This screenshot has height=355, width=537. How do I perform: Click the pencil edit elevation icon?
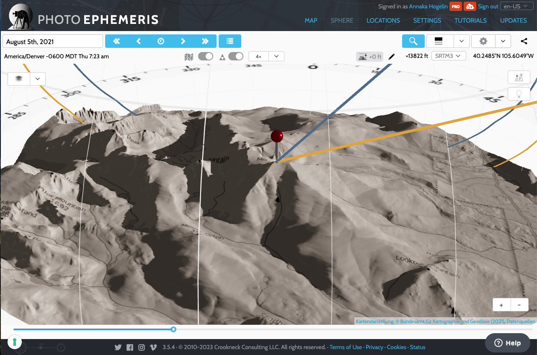[391, 56]
